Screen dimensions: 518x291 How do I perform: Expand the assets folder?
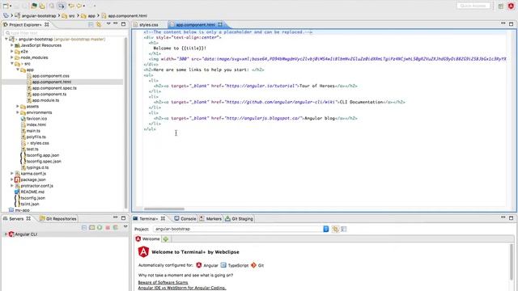click(x=18, y=106)
